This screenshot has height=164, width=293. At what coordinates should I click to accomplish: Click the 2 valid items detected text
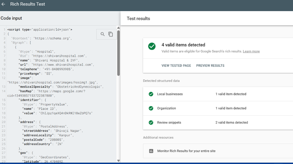click(232, 123)
